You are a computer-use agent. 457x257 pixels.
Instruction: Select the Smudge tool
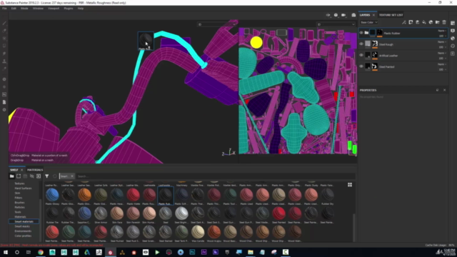(x=4, y=54)
